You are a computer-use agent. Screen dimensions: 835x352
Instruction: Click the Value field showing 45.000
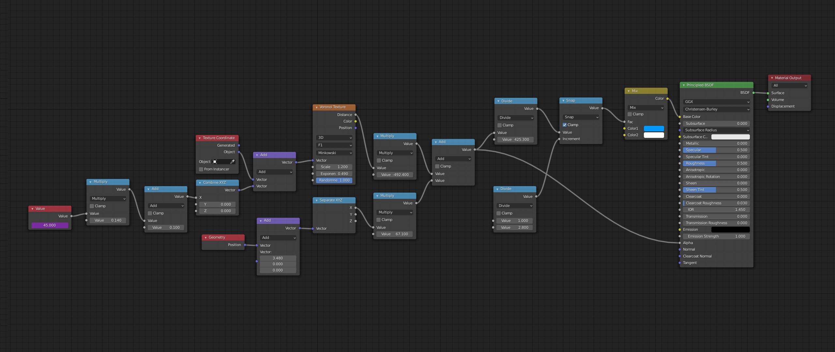pyautogui.click(x=50, y=225)
